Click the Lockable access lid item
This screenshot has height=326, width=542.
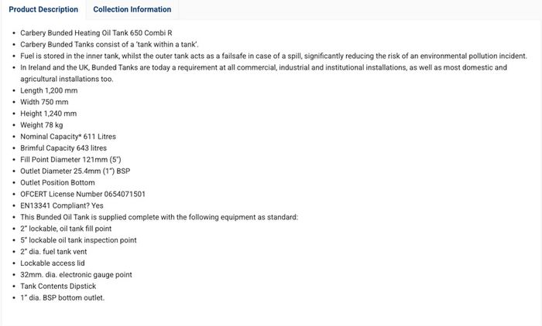coord(52,263)
